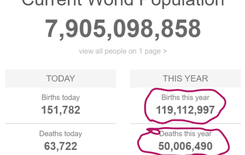Click the 50,006,490 deaths counter
Viewport: 245px width, 155px height.
185,146
